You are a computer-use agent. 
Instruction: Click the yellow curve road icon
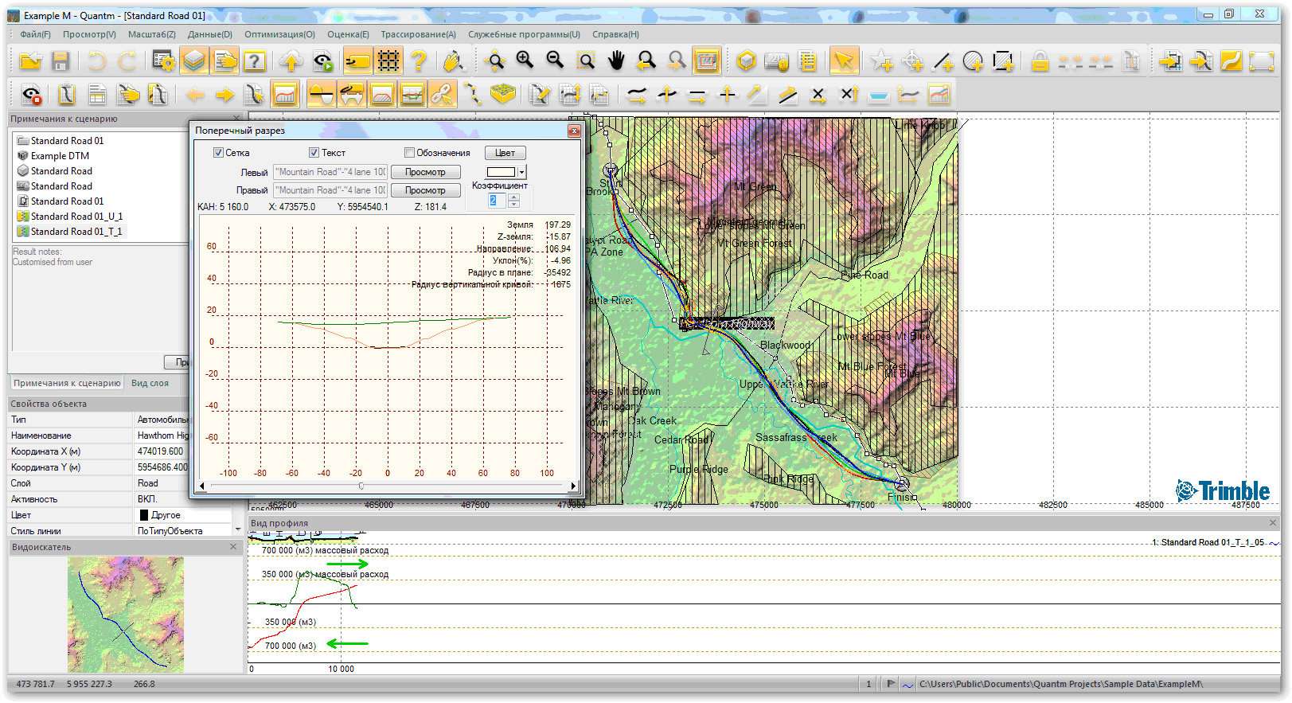1231,61
